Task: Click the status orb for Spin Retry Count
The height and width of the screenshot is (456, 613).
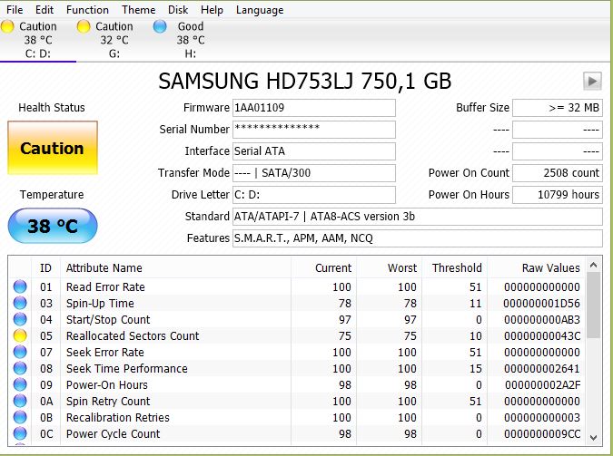Action: pos(20,402)
